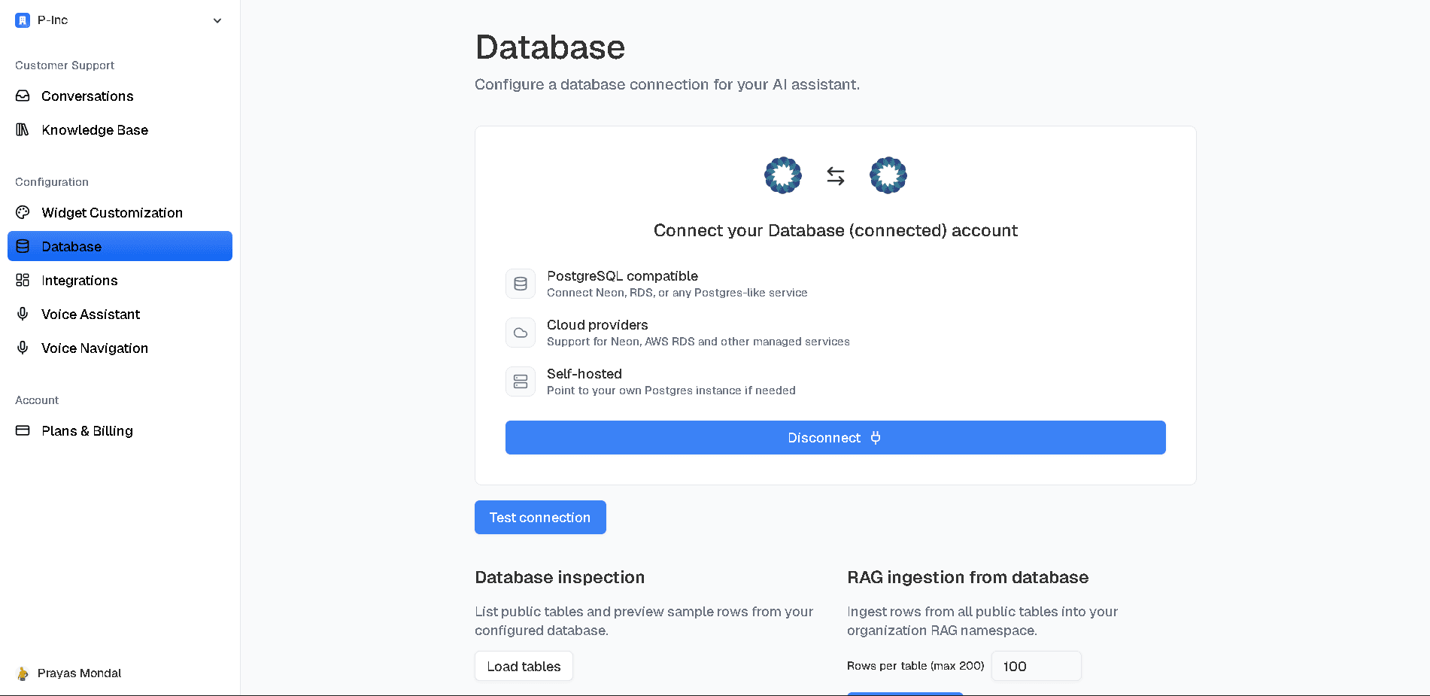Focus the Rows per table input field
This screenshot has width=1430, height=696.
(x=1036, y=667)
